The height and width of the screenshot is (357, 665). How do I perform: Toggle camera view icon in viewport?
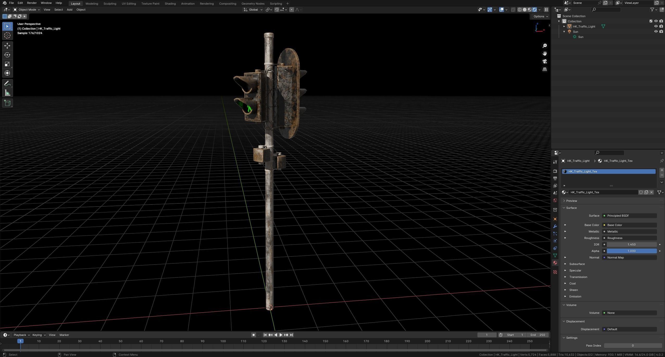click(x=544, y=61)
